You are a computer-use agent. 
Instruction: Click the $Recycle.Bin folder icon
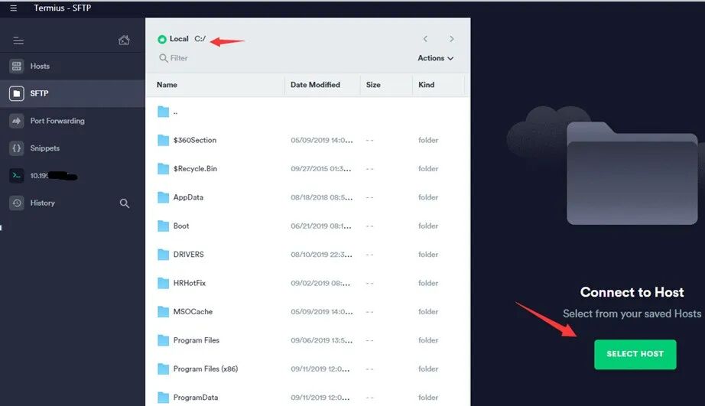point(163,169)
